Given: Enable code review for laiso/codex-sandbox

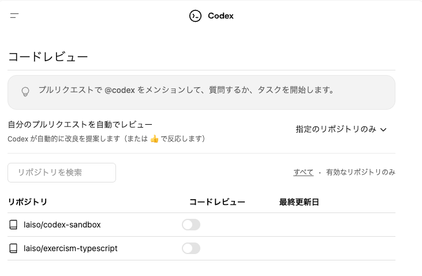Looking at the screenshot, I should 191,225.
